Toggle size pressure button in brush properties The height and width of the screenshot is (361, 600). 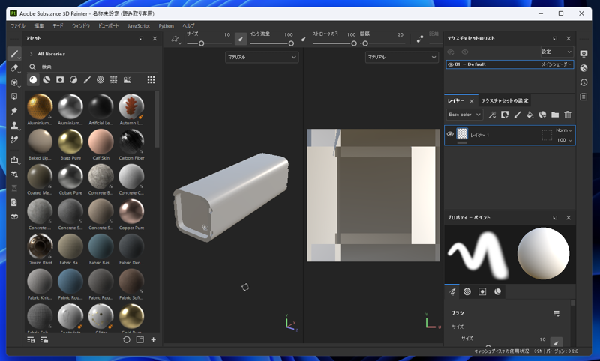point(556,342)
